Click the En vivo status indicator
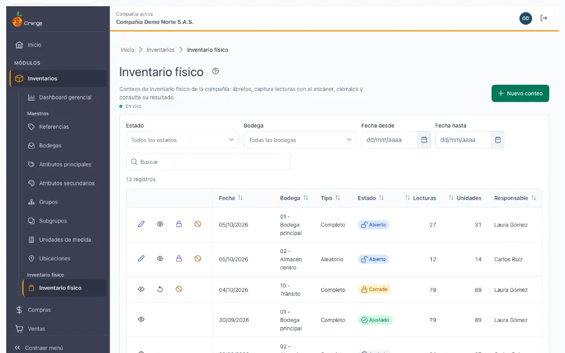Screen dimensions: 565x353 tap(131, 106)
